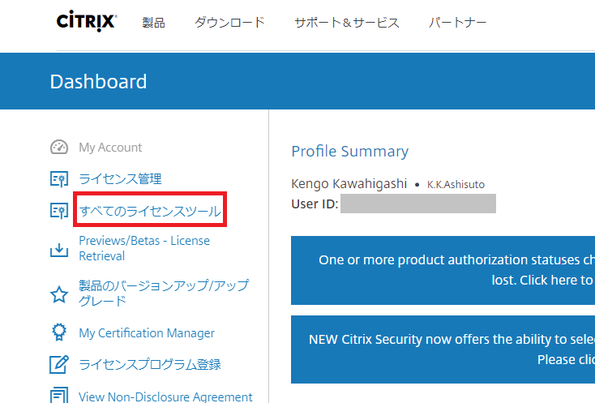The image size is (595, 403).
Task: Click the product authorization status banner
Action: 443,270
